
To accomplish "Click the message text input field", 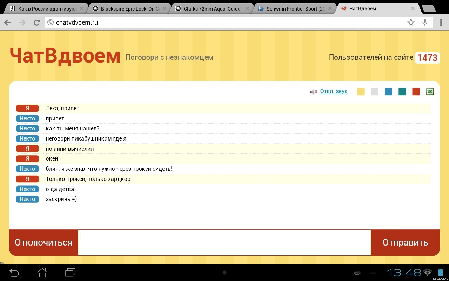I will [224, 242].
